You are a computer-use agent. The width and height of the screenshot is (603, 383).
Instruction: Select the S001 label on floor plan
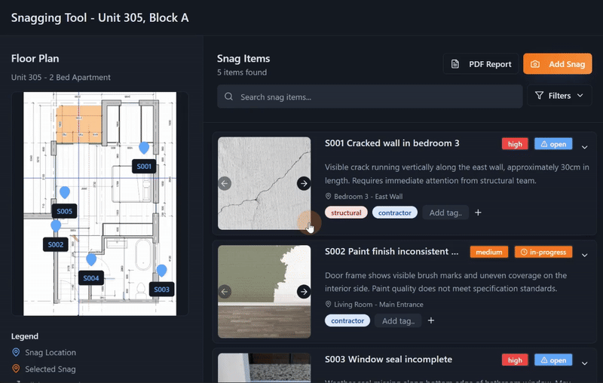(144, 167)
